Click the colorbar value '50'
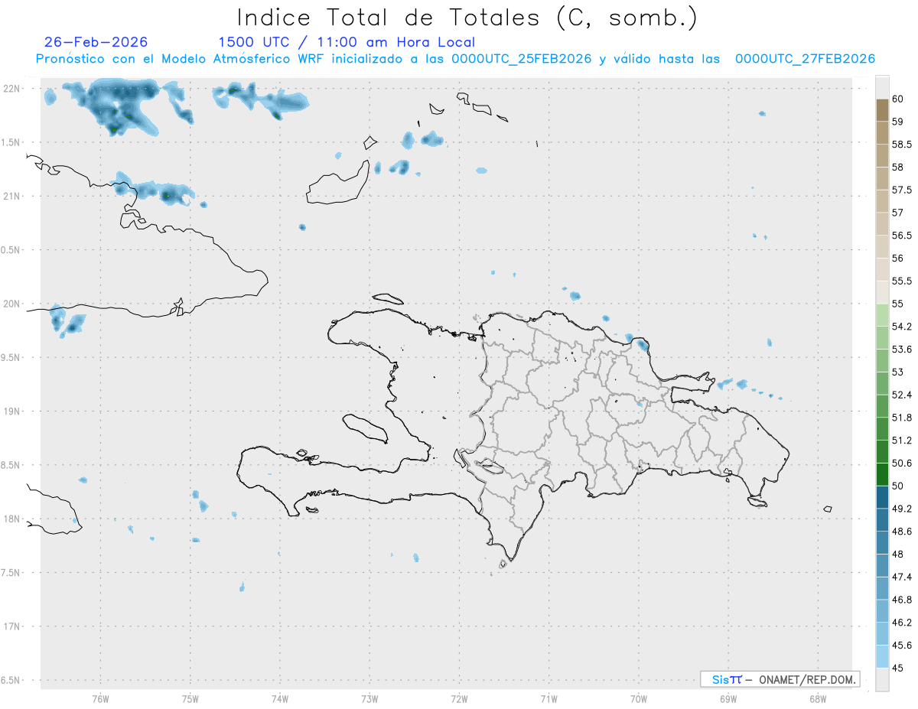The height and width of the screenshot is (709, 918). [x=897, y=486]
